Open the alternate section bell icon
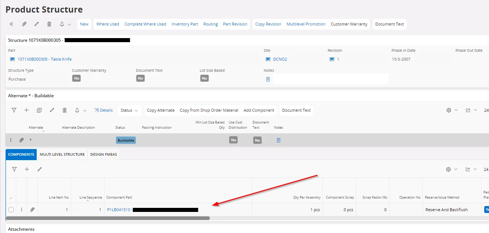 pyautogui.click(x=77, y=110)
